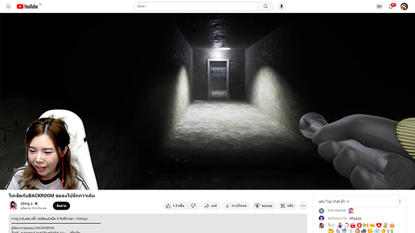Expand the Top chat replay dropdown
The height and width of the screenshot is (233, 415).
334,201
